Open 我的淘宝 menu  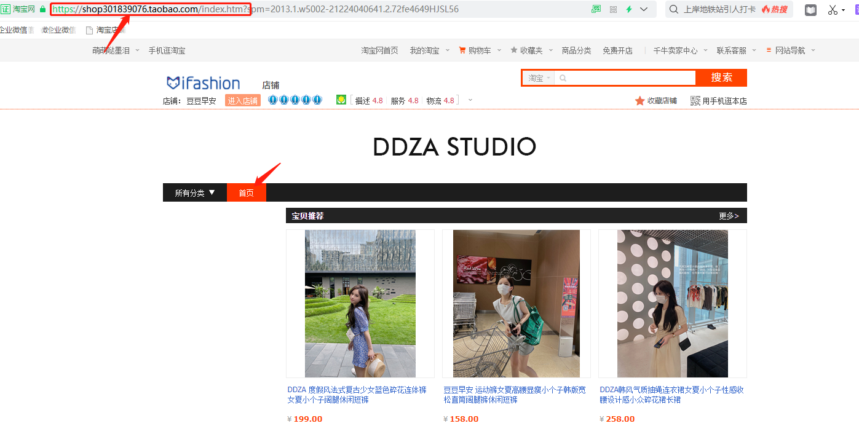tap(425, 50)
